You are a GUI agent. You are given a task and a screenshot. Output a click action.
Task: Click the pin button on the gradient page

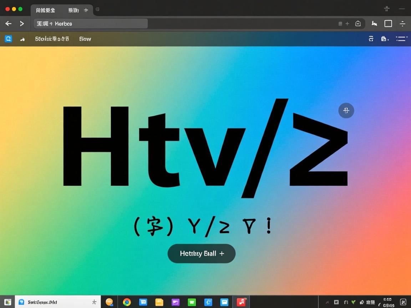[346, 111]
